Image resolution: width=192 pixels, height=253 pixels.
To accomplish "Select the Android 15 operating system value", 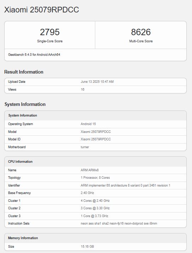I will pos(88,124).
